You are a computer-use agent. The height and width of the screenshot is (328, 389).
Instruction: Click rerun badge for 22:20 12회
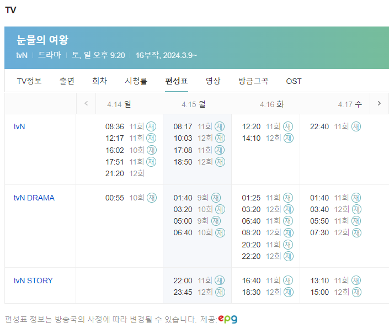(288, 256)
